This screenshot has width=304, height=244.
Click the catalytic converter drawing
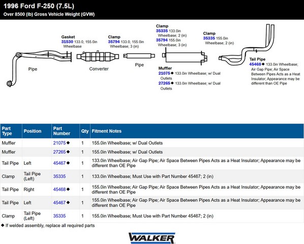pos(98,56)
